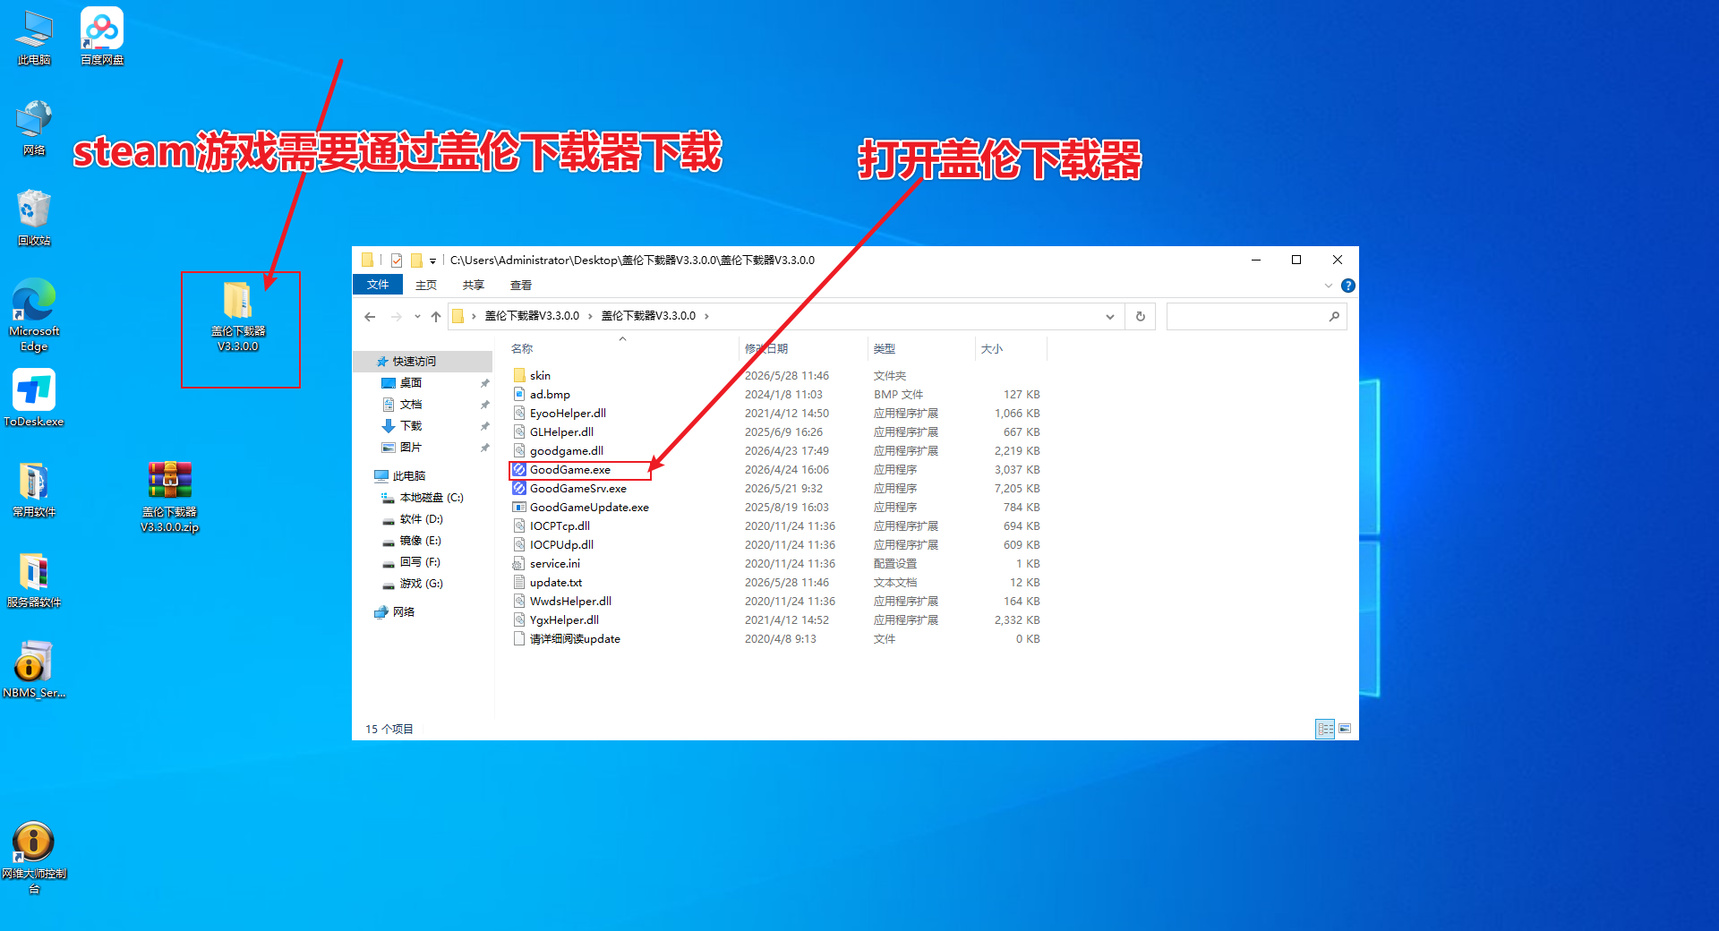
Task: Open 本地磁盘 (C:) drive
Action: [431, 498]
